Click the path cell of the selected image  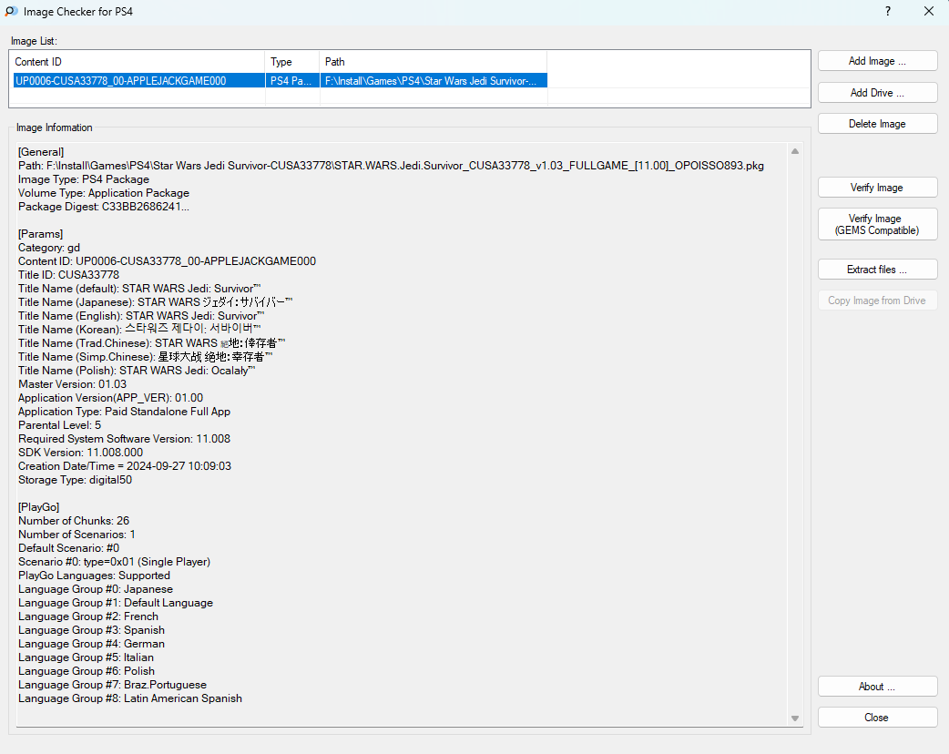coord(432,81)
